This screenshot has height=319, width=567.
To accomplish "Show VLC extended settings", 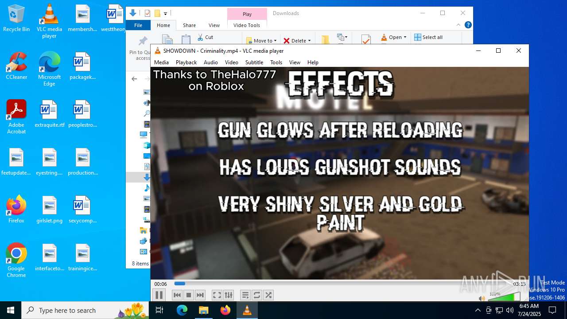I will point(228,295).
